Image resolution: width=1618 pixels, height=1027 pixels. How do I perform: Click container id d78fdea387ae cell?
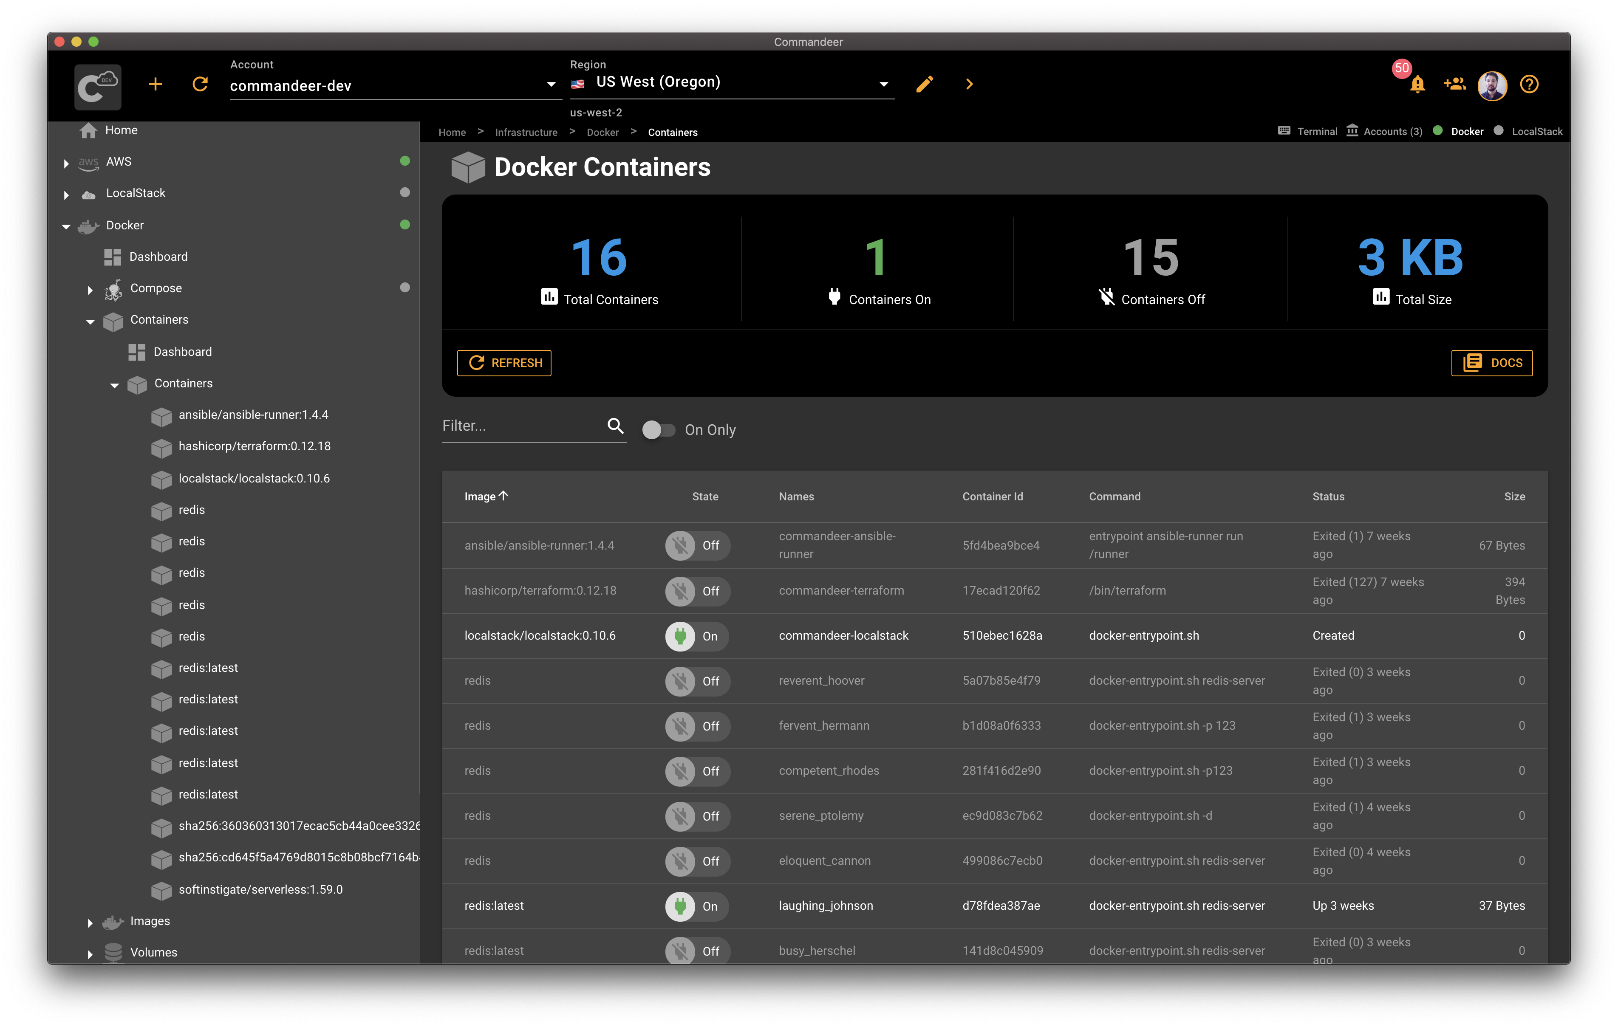(x=1001, y=906)
